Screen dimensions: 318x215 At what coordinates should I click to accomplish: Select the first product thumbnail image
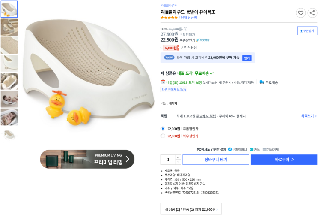[9, 9]
